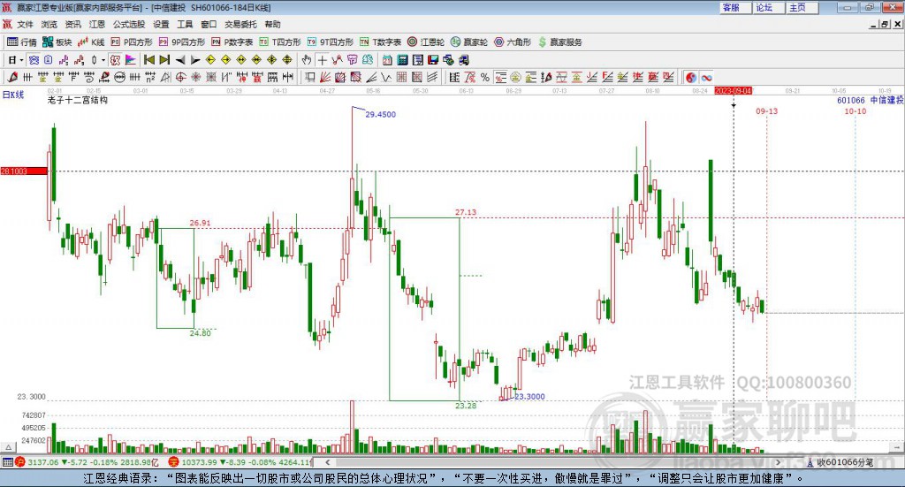Open the 文件 menu

(26, 24)
